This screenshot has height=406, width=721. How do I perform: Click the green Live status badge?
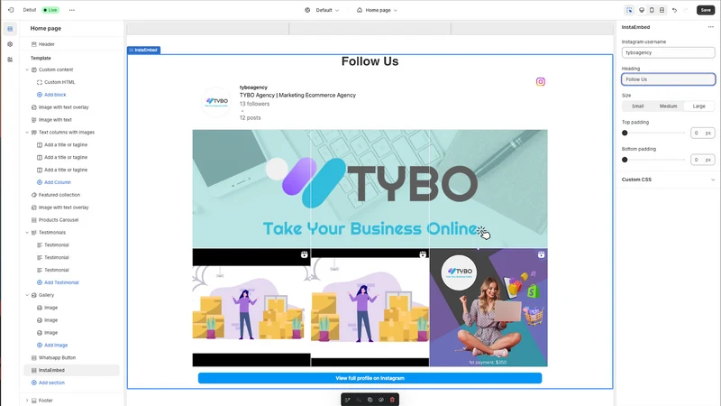pyautogui.click(x=50, y=10)
